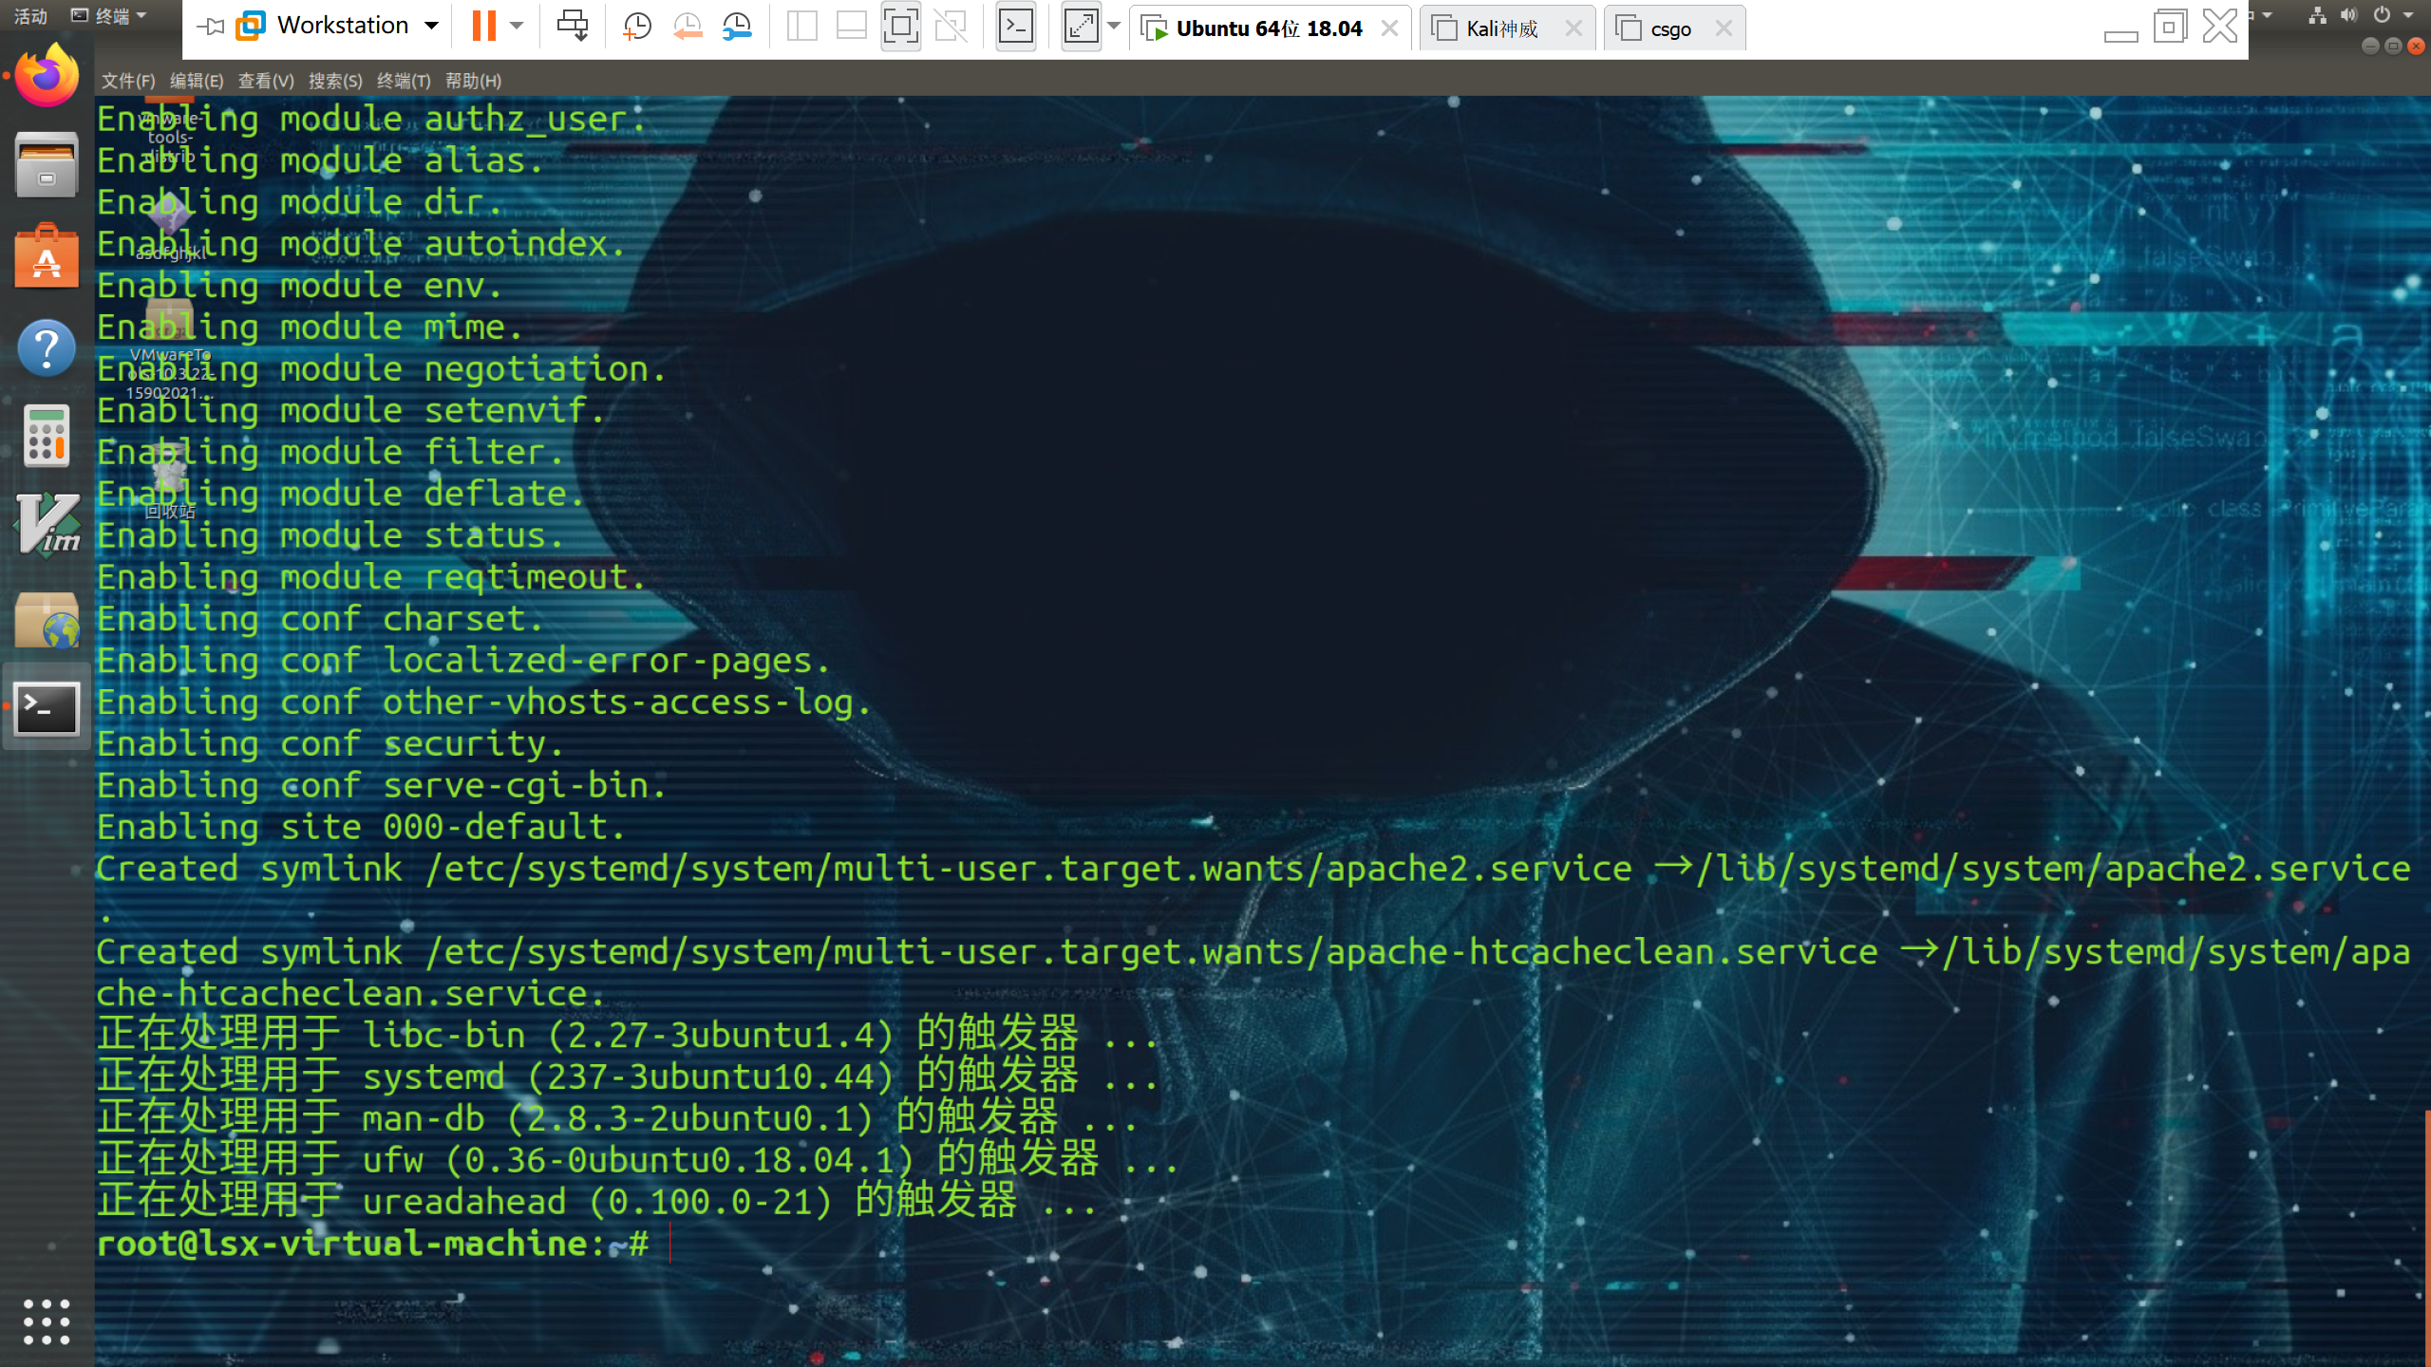This screenshot has height=1367, width=2431.
Task: Open Vim from the dock
Action: pyautogui.click(x=47, y=526)
